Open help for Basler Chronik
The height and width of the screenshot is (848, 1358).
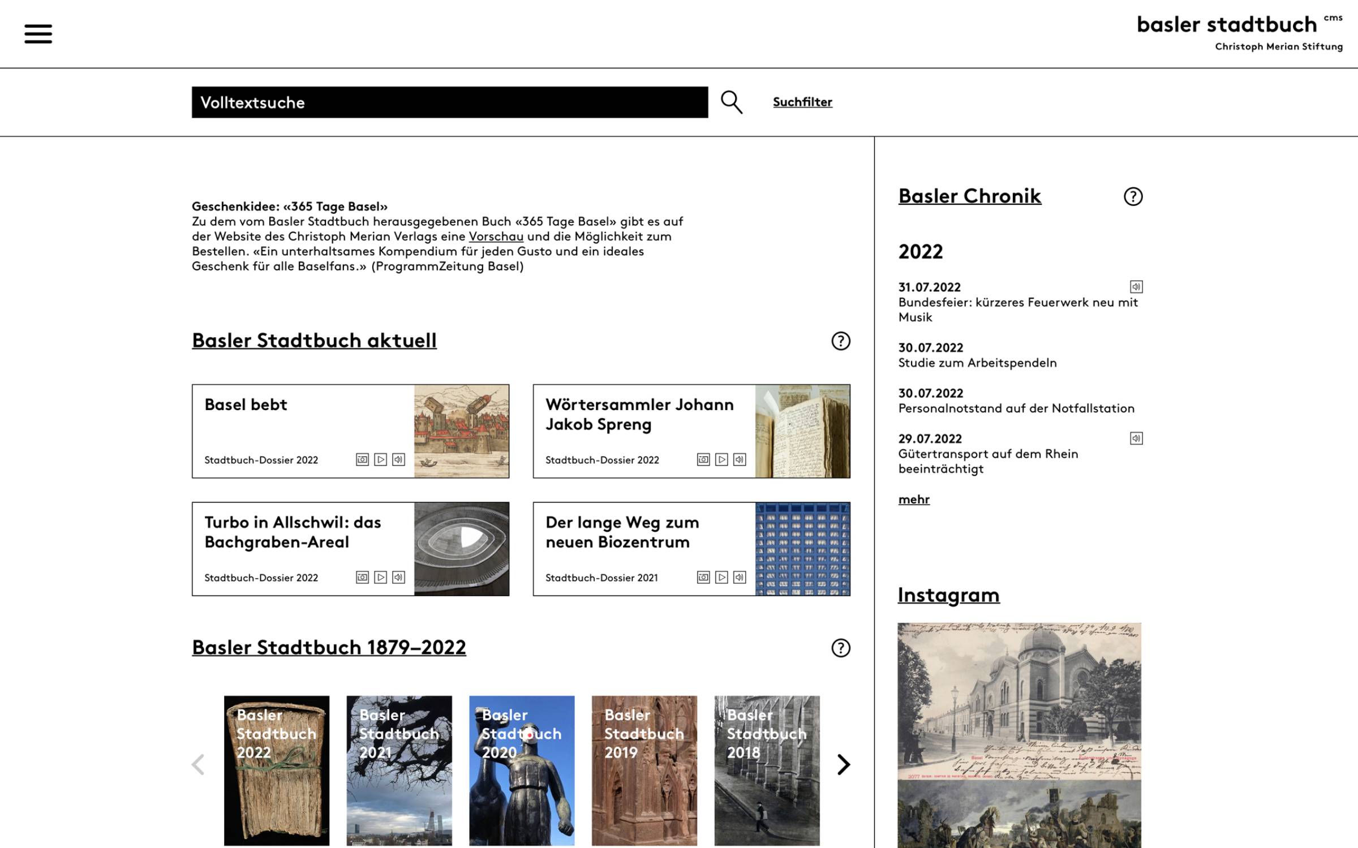[x=1133, y=196]
